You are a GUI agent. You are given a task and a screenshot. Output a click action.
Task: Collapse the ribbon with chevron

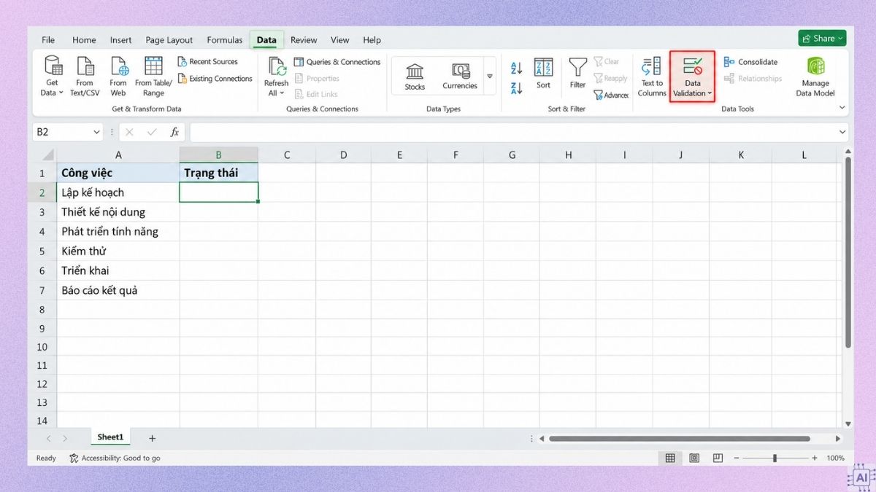click(842, 108)
